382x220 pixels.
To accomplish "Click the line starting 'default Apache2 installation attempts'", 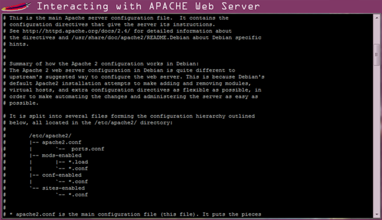I will click(130, 83).
